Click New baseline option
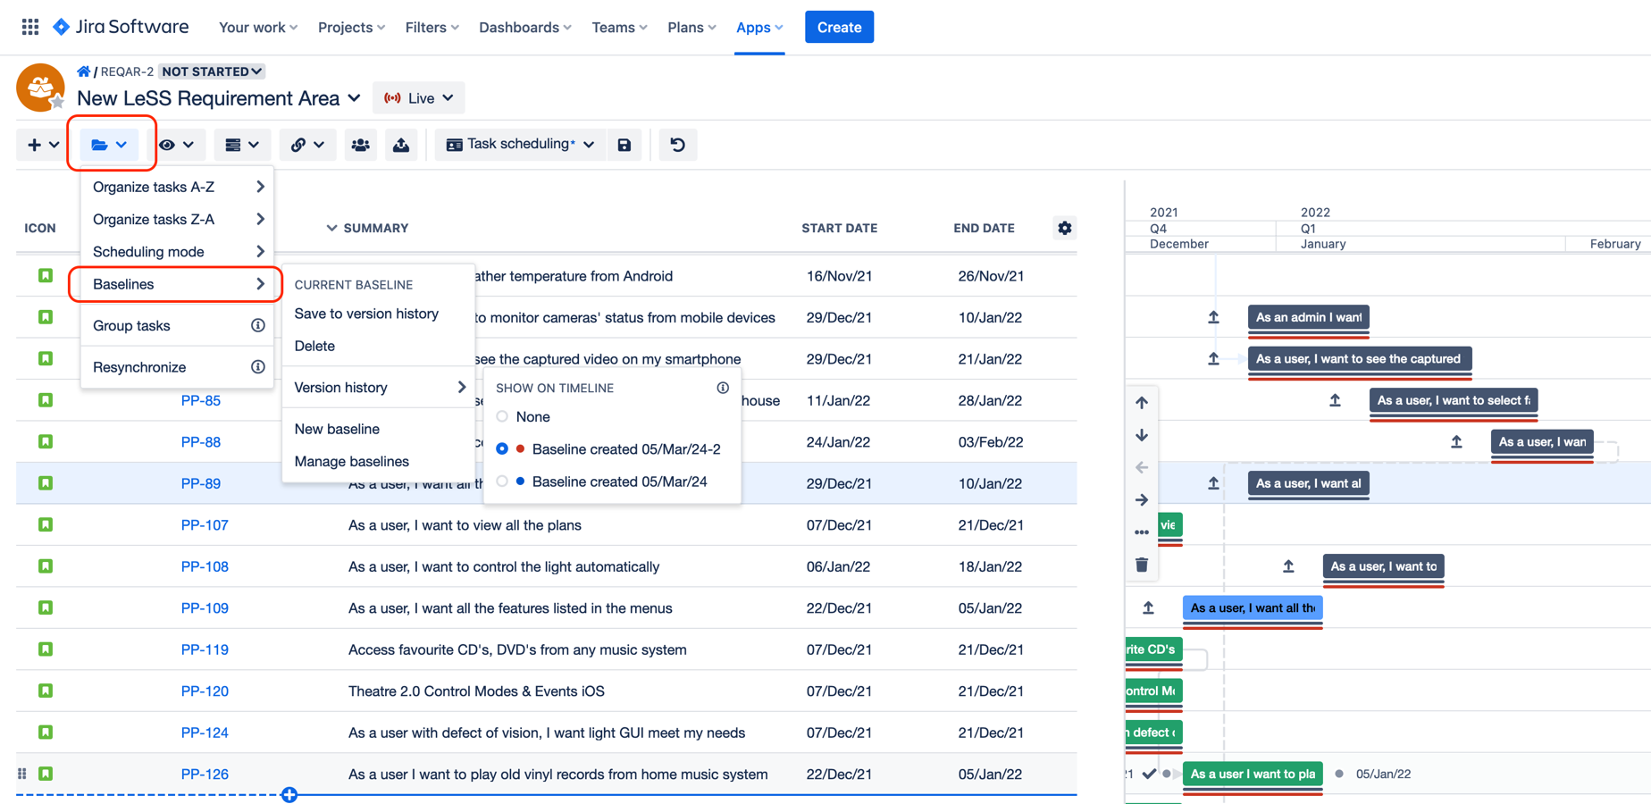Screen dimensions: 1651x804 (337, 429)
